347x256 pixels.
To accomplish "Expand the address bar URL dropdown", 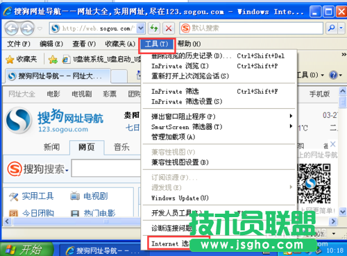I will pyautogui.click(x=140, y=28).
